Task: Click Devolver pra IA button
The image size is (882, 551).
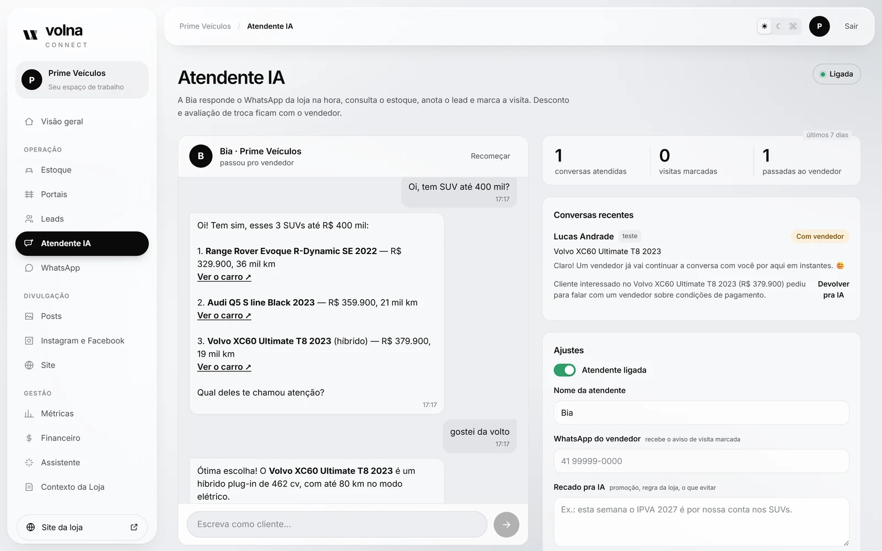Action: pyautogui.click(x=833, y=290)
